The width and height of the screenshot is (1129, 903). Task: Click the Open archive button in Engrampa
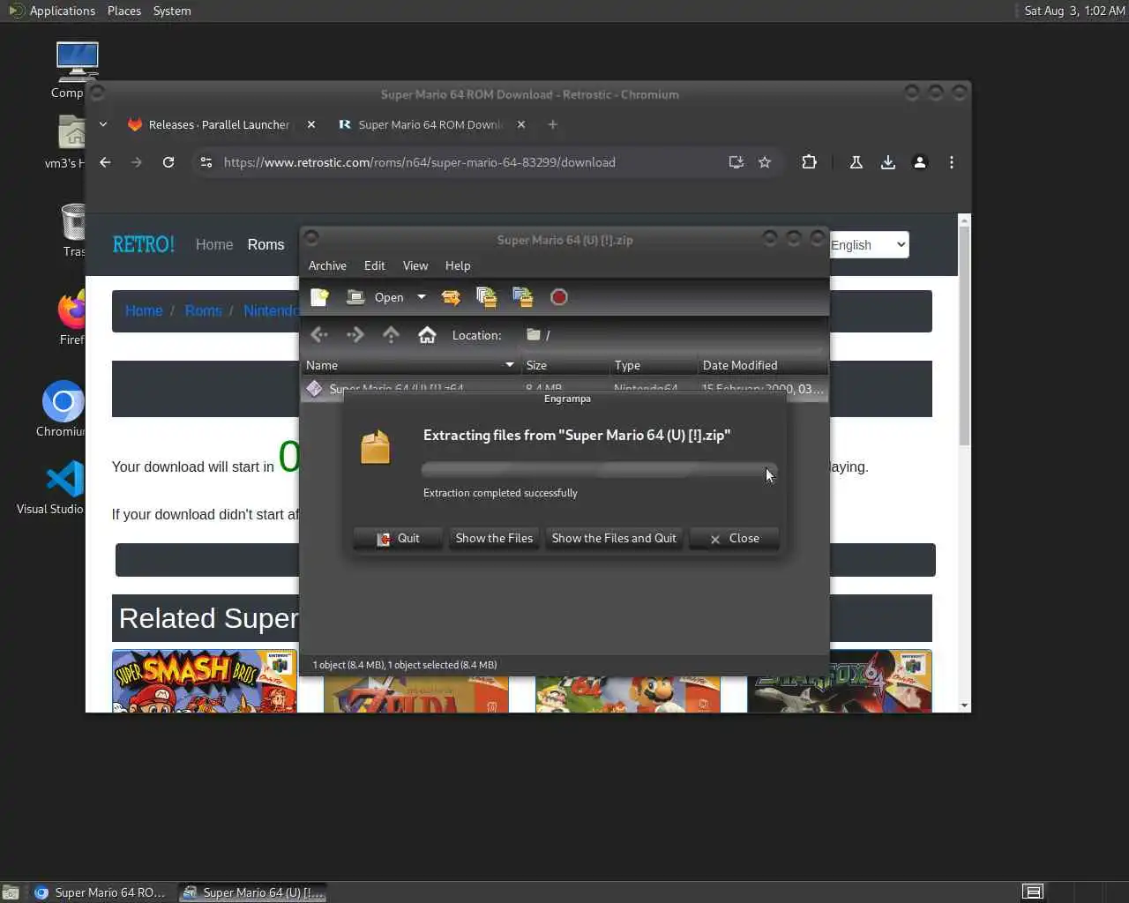click(375, 297)
